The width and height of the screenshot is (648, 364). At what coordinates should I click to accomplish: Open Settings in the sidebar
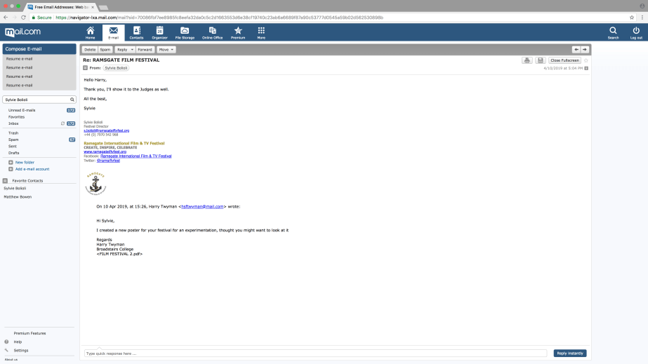point(20,351)
